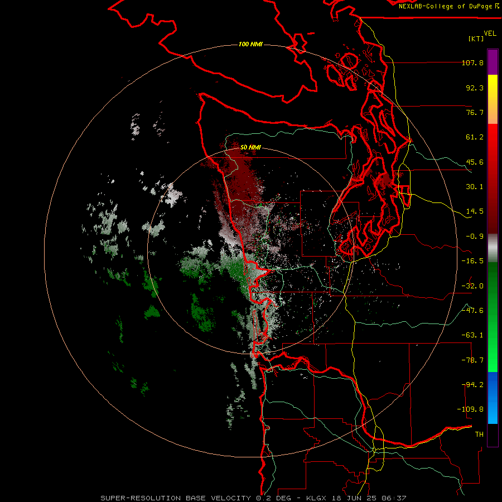This screenshot has width=502, height=502.
Task: Click the -47.6 legend value
Action: pos(472,311)
